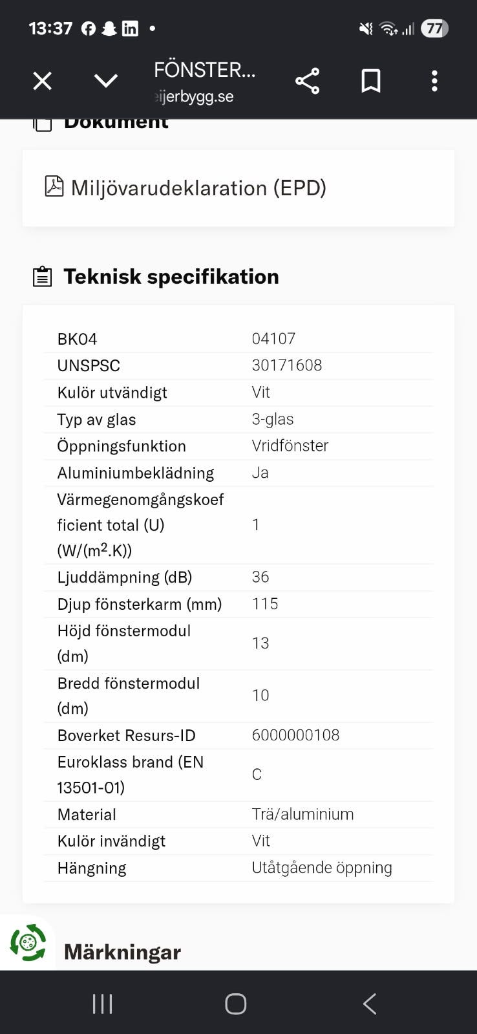
Task: Select the Boverket Resurs-ID value 6000000108
Action: click(x=295, y=735)
